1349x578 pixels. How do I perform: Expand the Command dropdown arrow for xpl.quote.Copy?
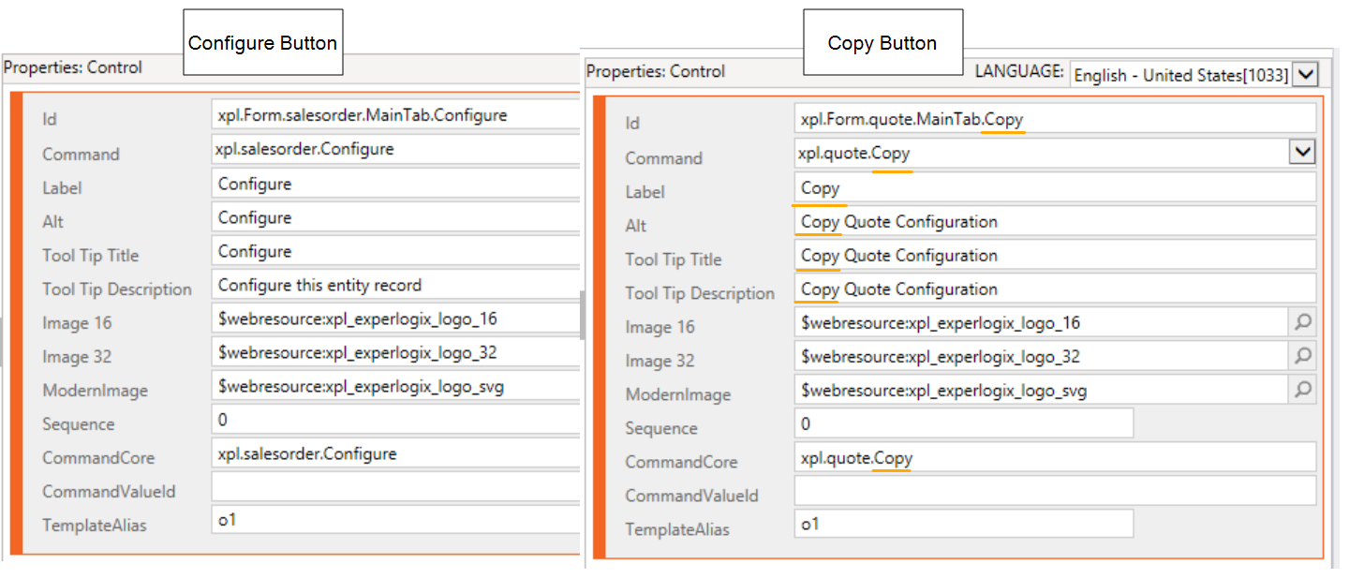[x=1302, y=153]
